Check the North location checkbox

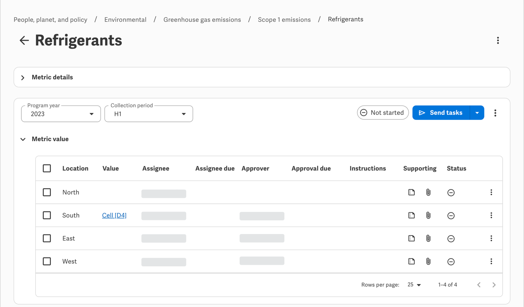point(47,192)
